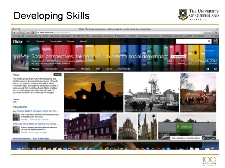Viewport: 225px width, 168px height.
Task: Show more bookmarks via the chevron overflow
Action: [x=212, y=36]
